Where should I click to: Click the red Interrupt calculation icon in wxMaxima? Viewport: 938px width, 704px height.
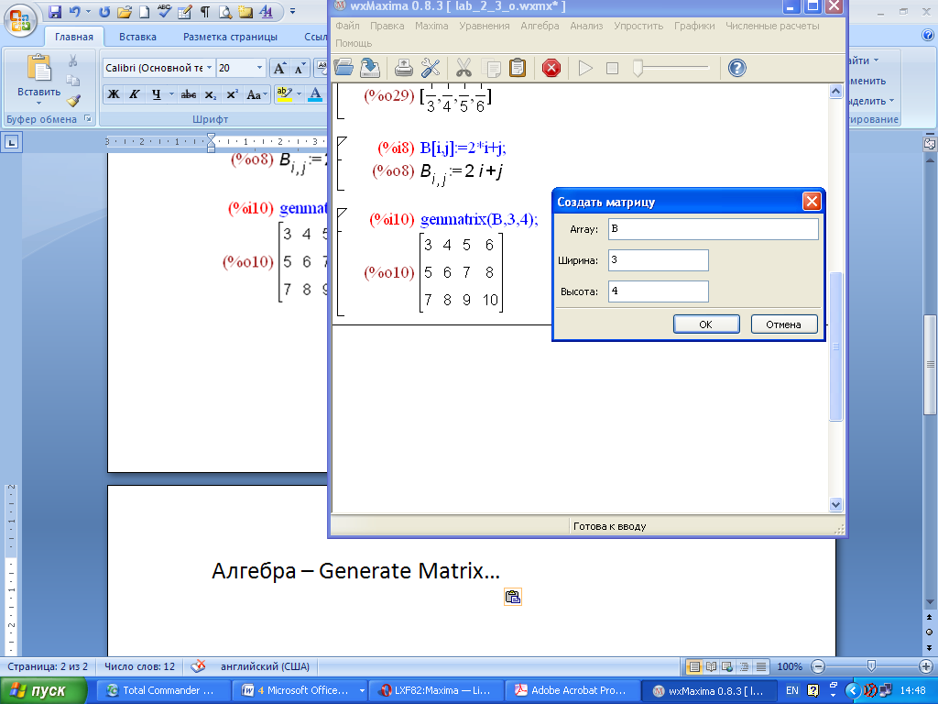[x=551, y=68]
